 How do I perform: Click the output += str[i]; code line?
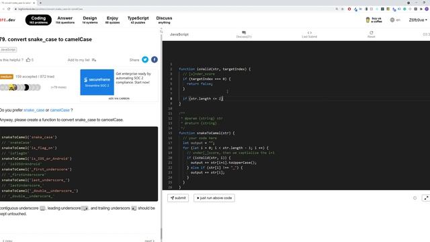pos(208,173)
